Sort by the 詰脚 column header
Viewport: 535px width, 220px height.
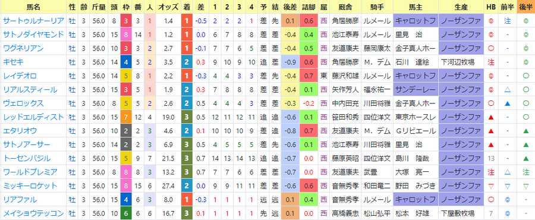309,7
